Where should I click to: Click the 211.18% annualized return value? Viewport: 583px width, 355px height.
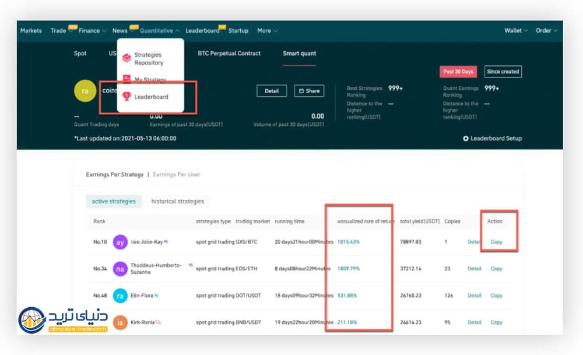tap(347, 322)
